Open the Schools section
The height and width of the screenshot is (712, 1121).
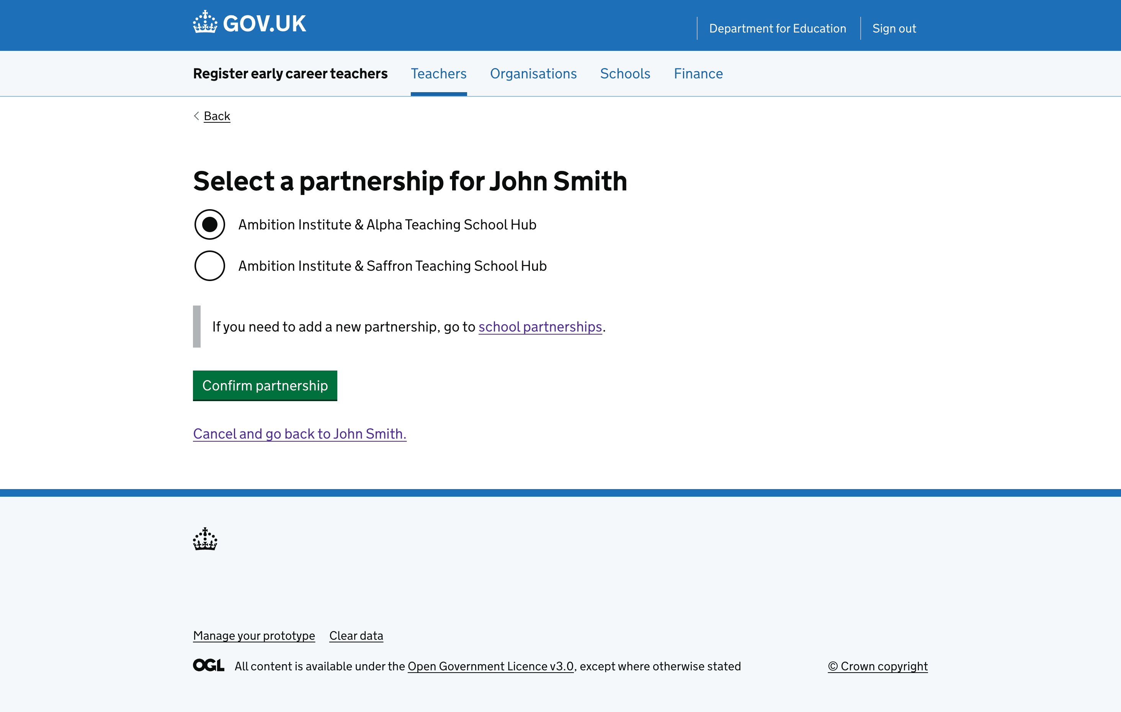[x=625, y=73]
